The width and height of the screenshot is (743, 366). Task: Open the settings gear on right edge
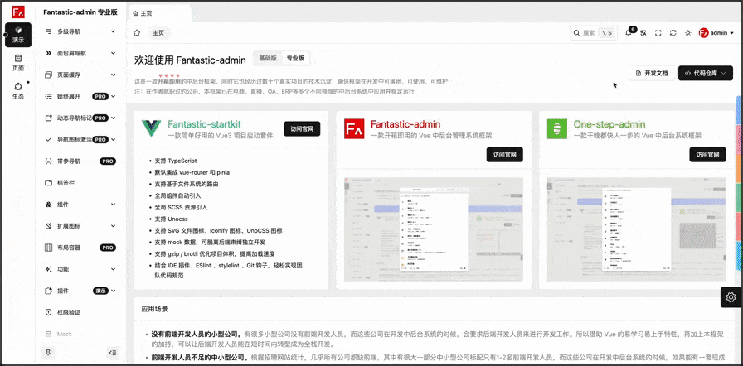coord(731,297)
